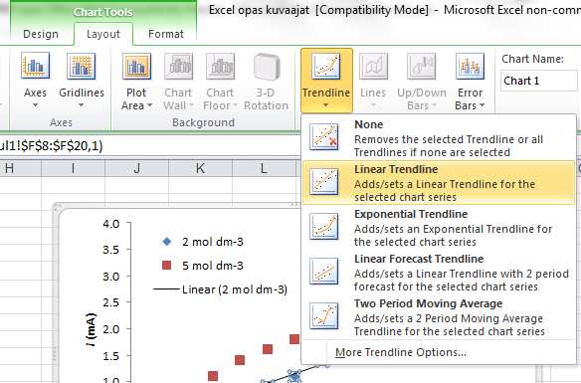581x383 pixels.
Task: Click the Trendline ribbon button icon
Action: click(x=326, y=66)
